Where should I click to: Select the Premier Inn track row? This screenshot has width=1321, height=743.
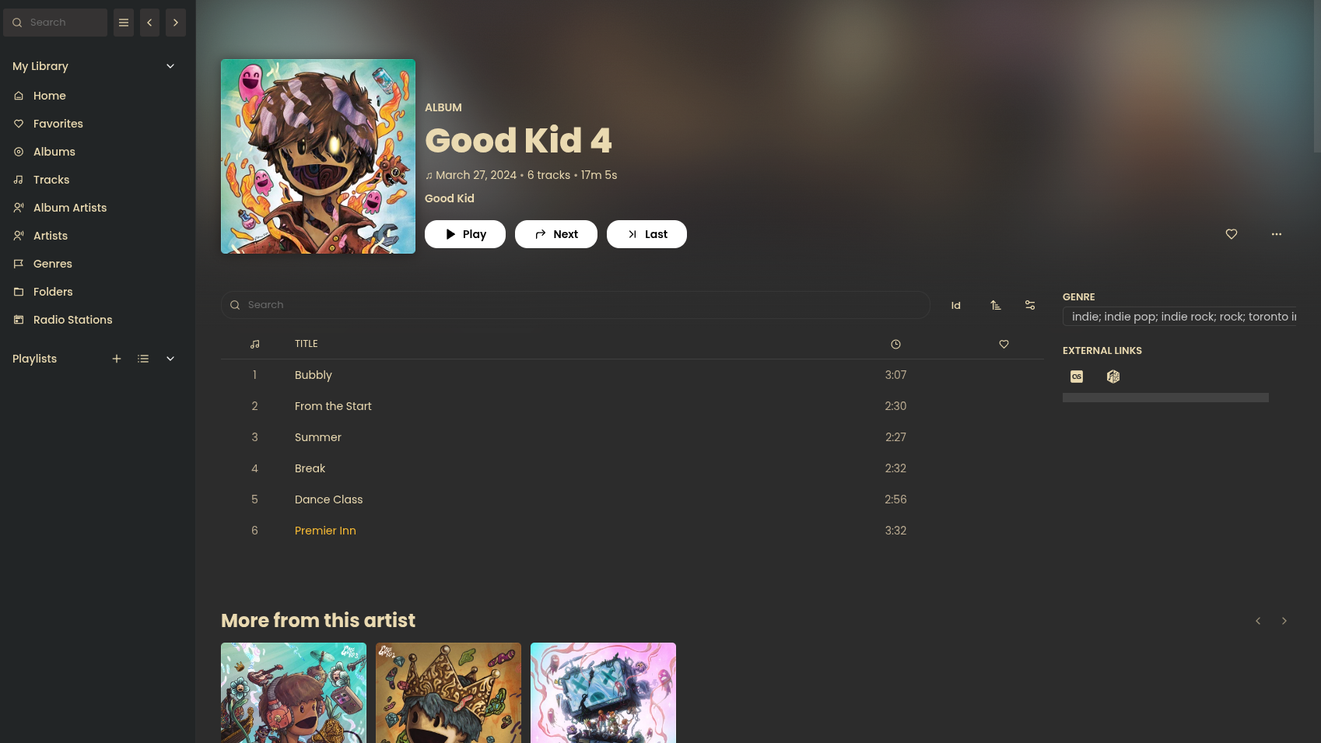(632, 531)
